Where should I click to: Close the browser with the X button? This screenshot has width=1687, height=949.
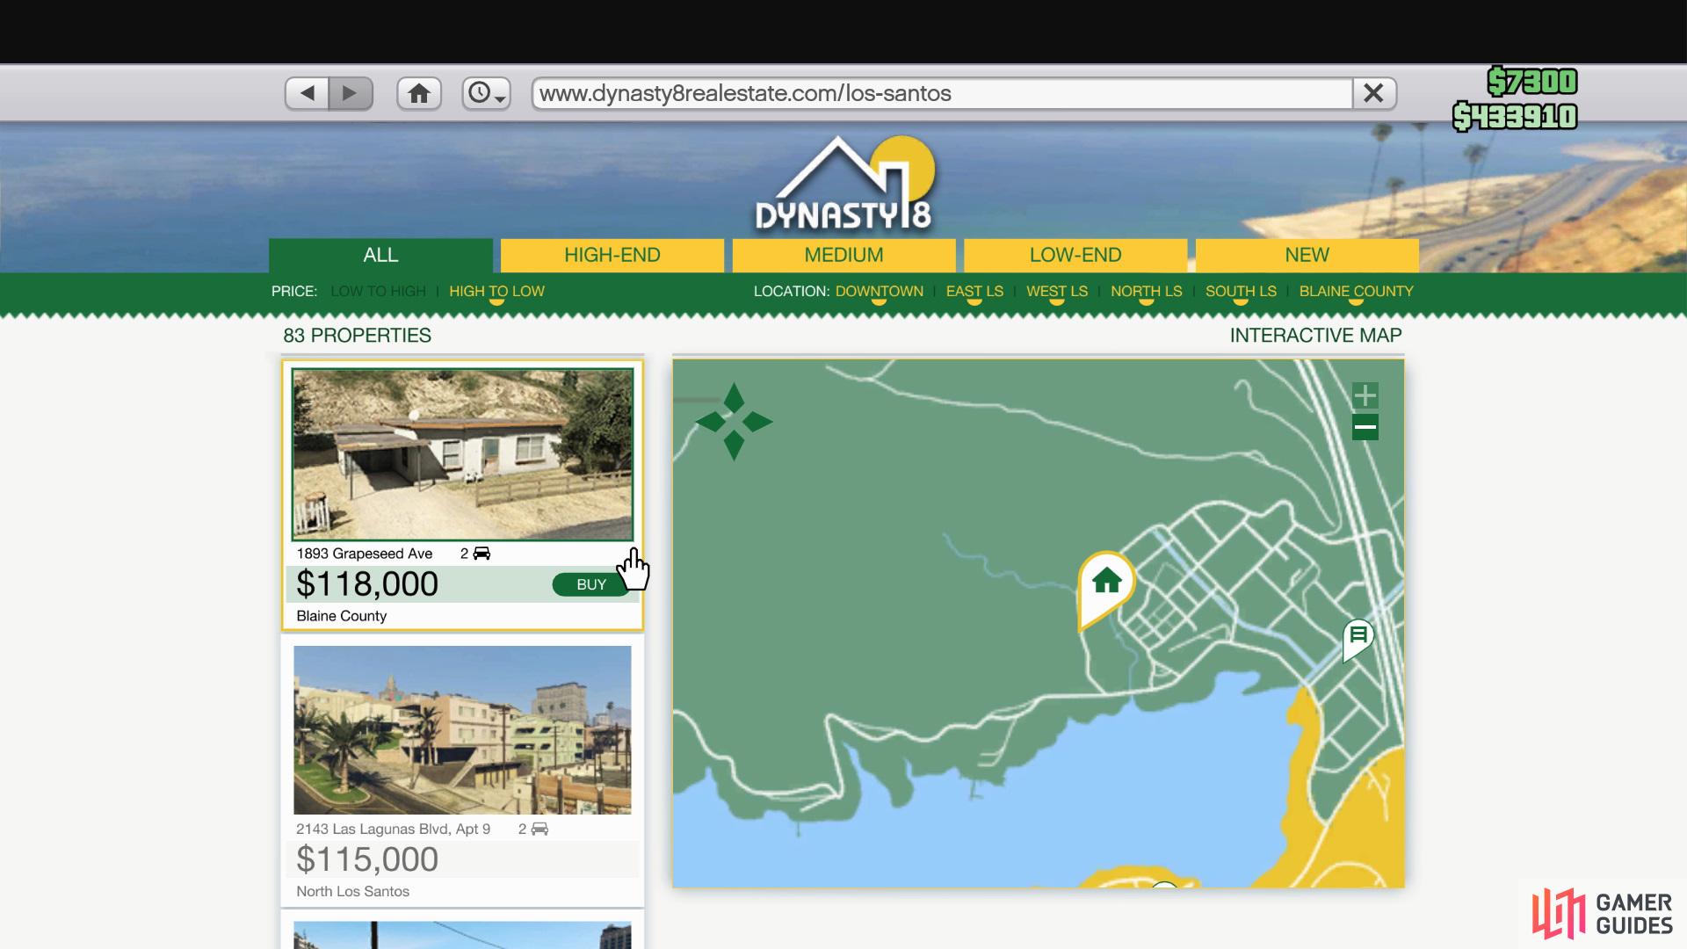point(1374,93)
